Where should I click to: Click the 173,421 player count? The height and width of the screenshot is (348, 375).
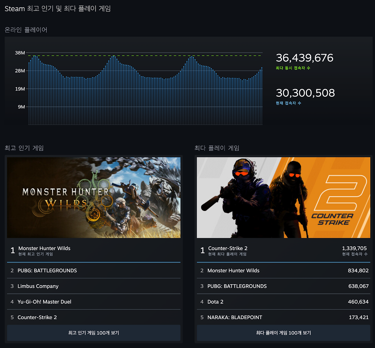[x=359, y=317]
